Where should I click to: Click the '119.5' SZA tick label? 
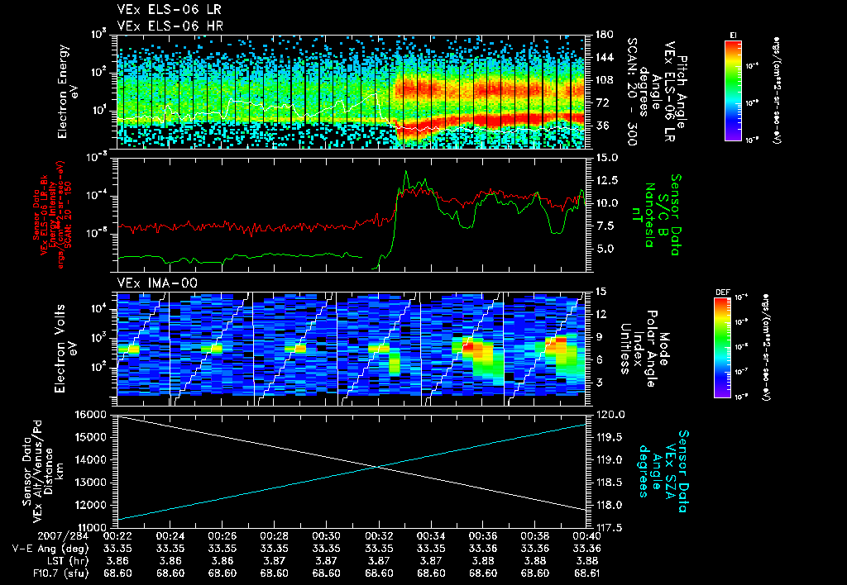coord(610,438)
